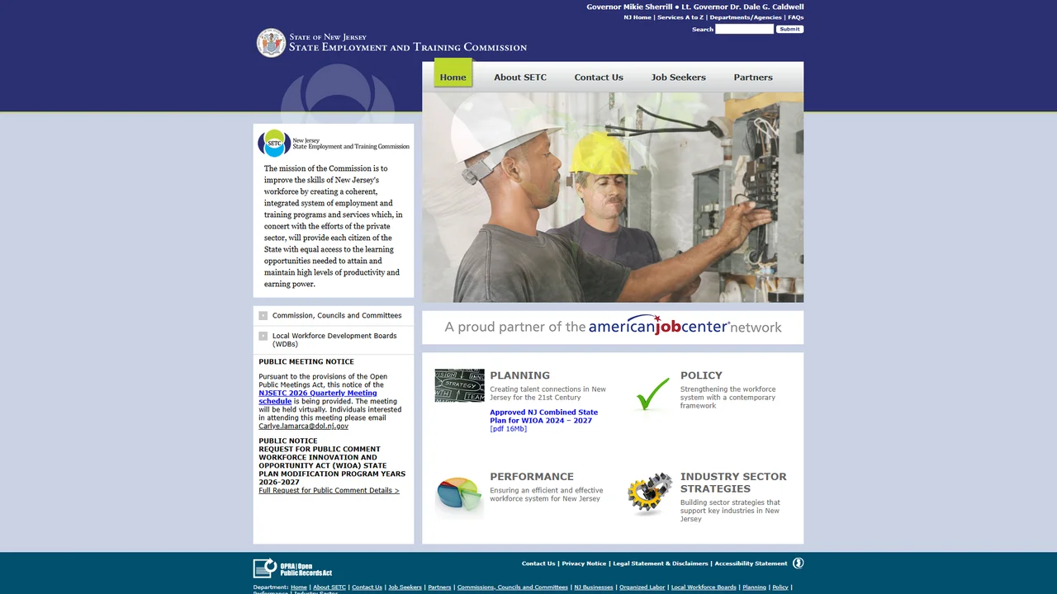Click the Carlye.lamarca@dol.nj.gov email link
The width and height of the screenshot is (1057, 594).
pyautogui.click(x=303, y=426)
